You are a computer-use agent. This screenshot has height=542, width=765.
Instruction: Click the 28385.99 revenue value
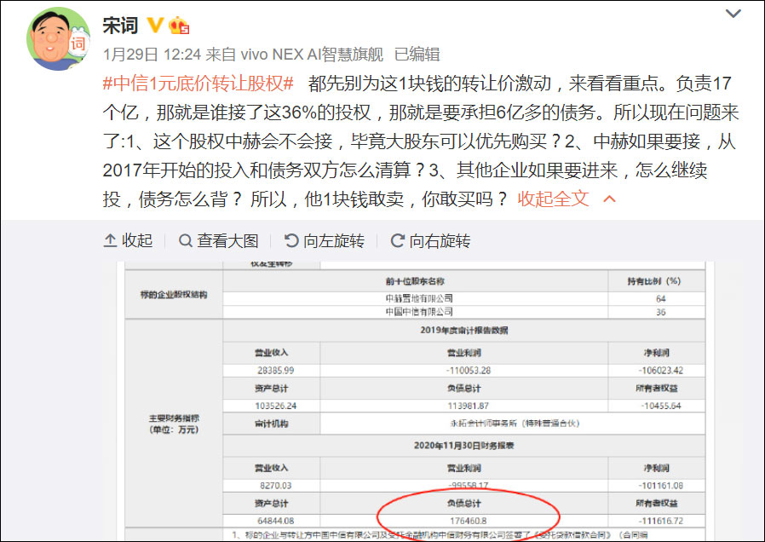pos(276,370)
